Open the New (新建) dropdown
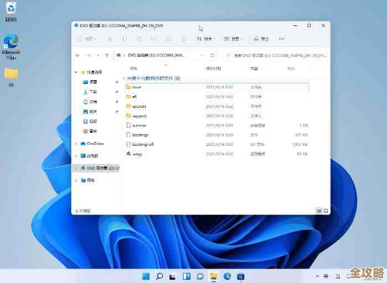Image resolution: width=387 pixels, height=283 pixels. (x=87, y=39)
